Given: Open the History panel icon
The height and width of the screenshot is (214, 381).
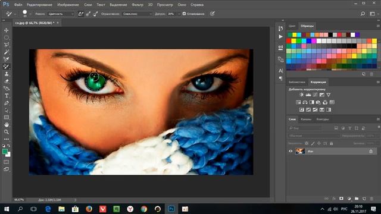Looking at the screenshot, I should click(x=280, y=29).
